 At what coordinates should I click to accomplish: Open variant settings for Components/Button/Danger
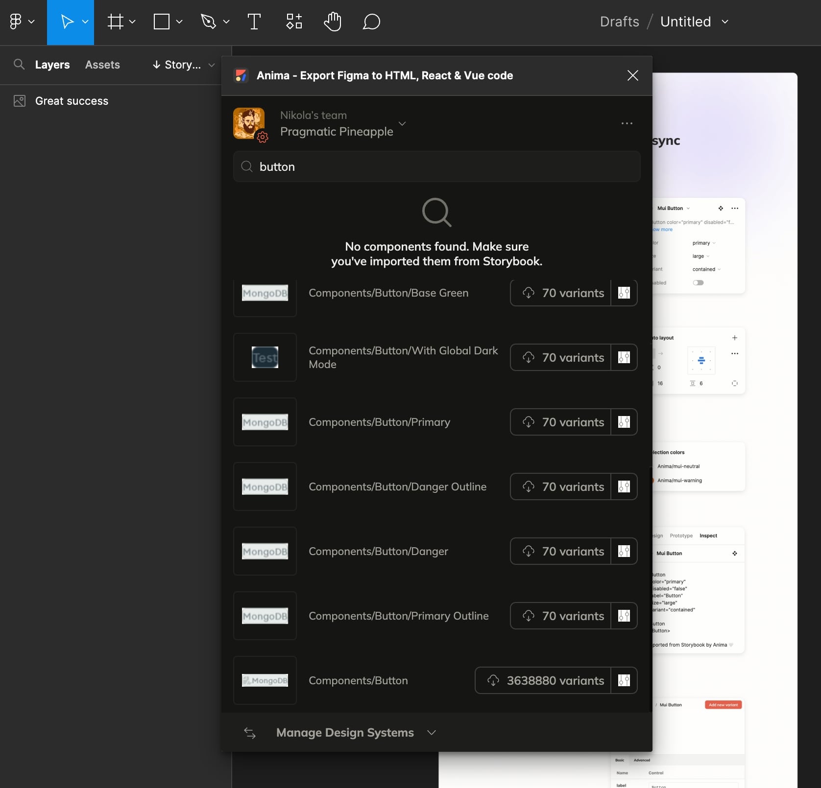[624, 551]
